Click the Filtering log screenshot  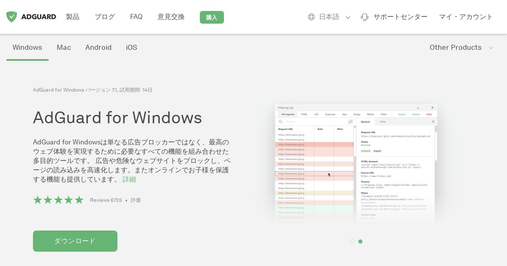(356, 164)
